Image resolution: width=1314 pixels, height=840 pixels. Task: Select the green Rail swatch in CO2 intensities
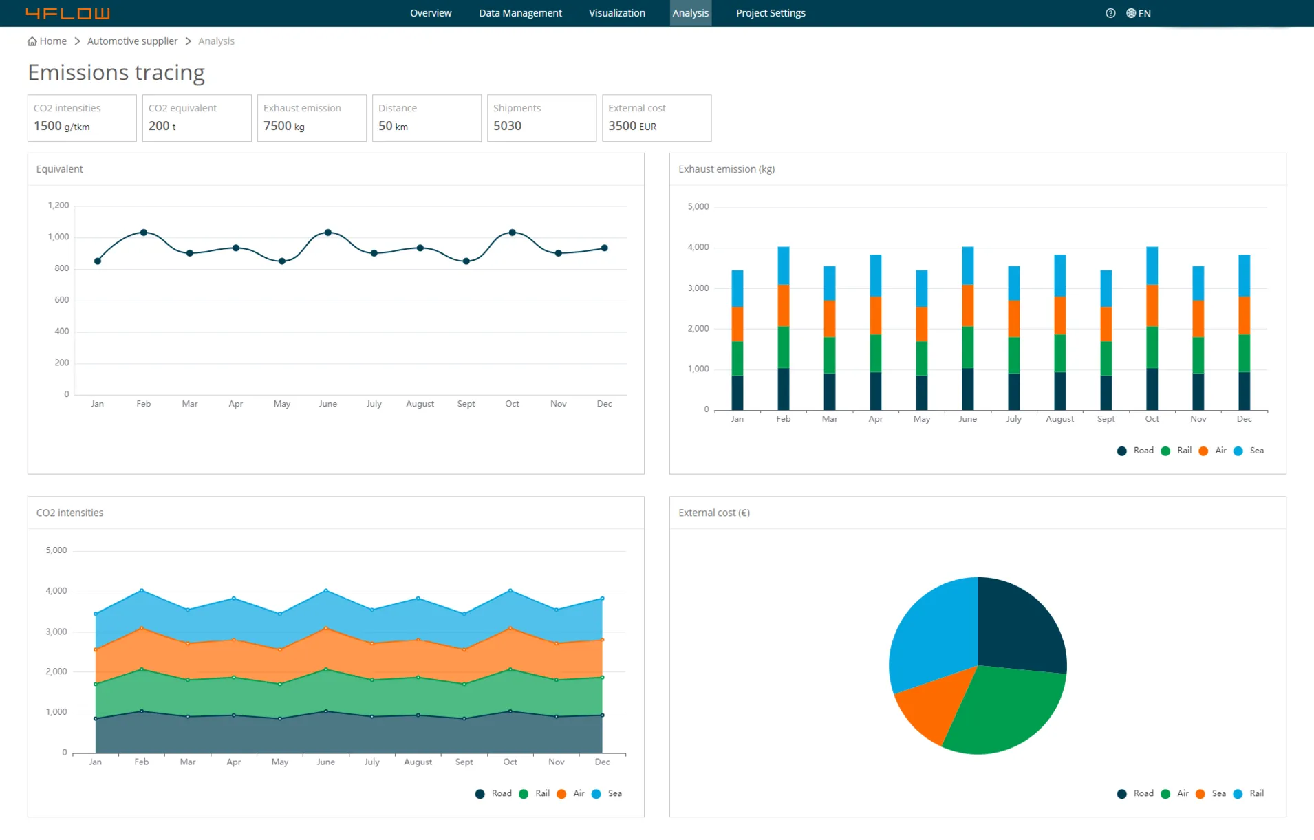pos(524,793)
